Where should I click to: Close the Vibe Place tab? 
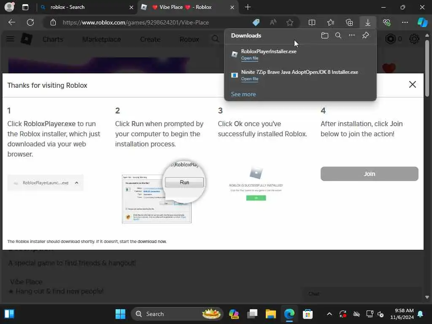(232, 7)
